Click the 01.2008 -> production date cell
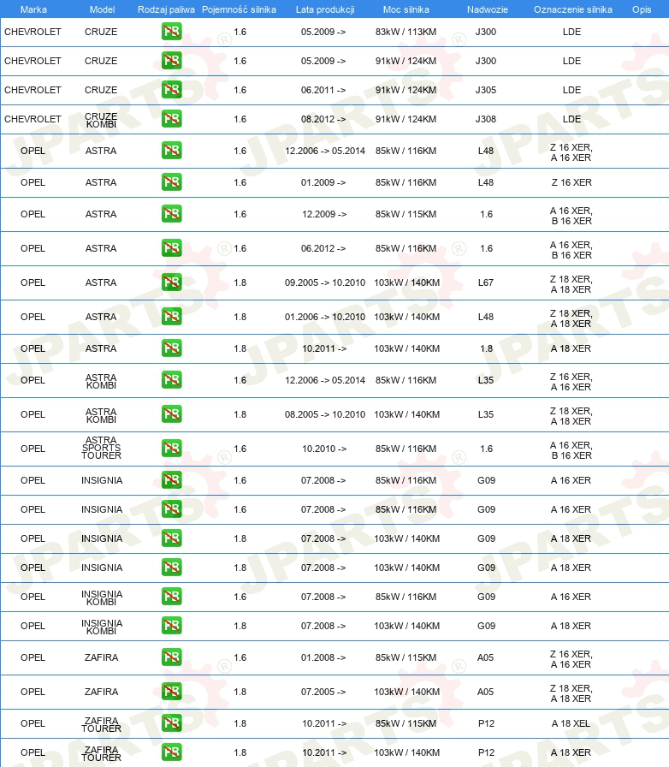Screen dimensions: 669x767 coord(323,657)
